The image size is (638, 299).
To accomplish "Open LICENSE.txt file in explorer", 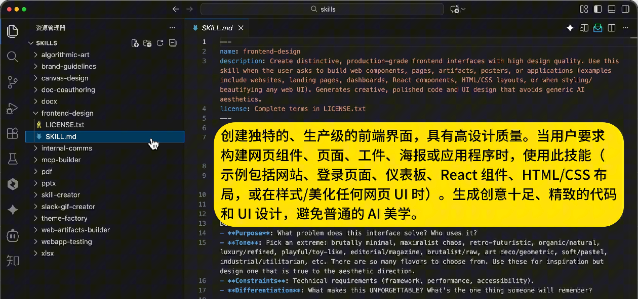I will point(65,125).
